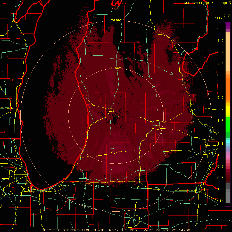Click the 0.2 legend scale value
This screenshot has height=232, width=232.
pos(220,167)
